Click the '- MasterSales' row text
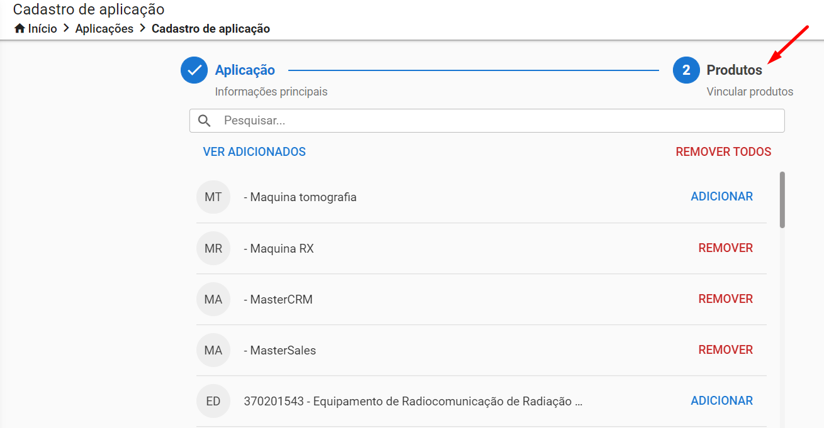The height and width of the screenshot is (428, 824). 280,351
